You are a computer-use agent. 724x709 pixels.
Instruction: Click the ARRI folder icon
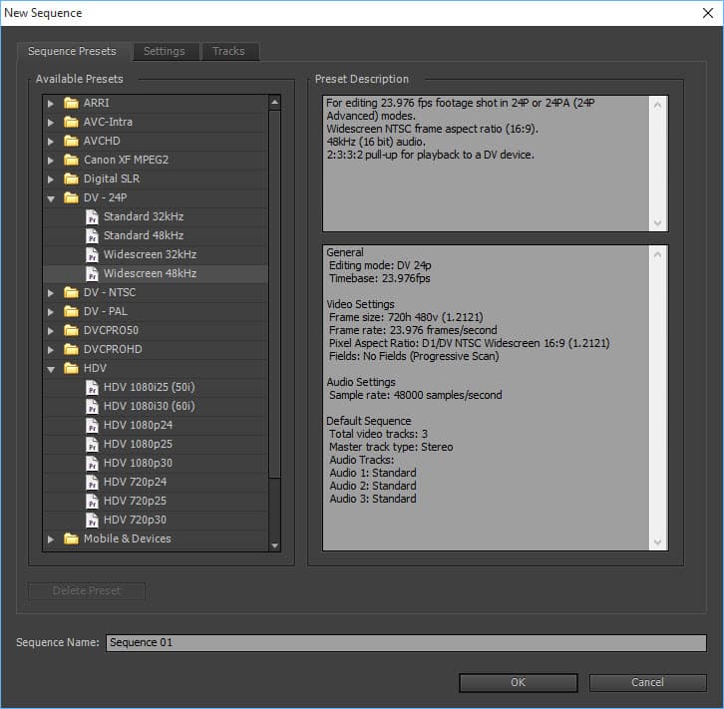coord(71,103)
